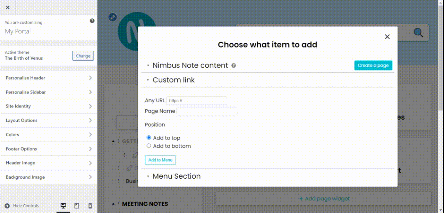Click the back arrow beside Hide Controls
444x213 pixels.
(x=8, y=206)
